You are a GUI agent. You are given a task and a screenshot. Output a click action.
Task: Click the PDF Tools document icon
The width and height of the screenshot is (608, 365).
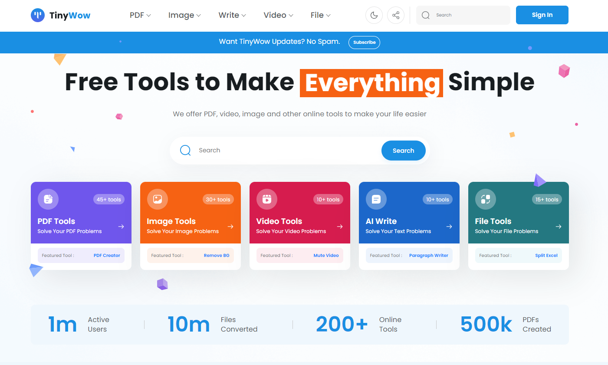[48, 199]
